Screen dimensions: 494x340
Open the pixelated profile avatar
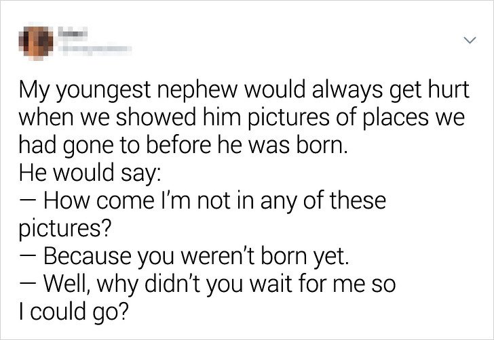(35, 41)
